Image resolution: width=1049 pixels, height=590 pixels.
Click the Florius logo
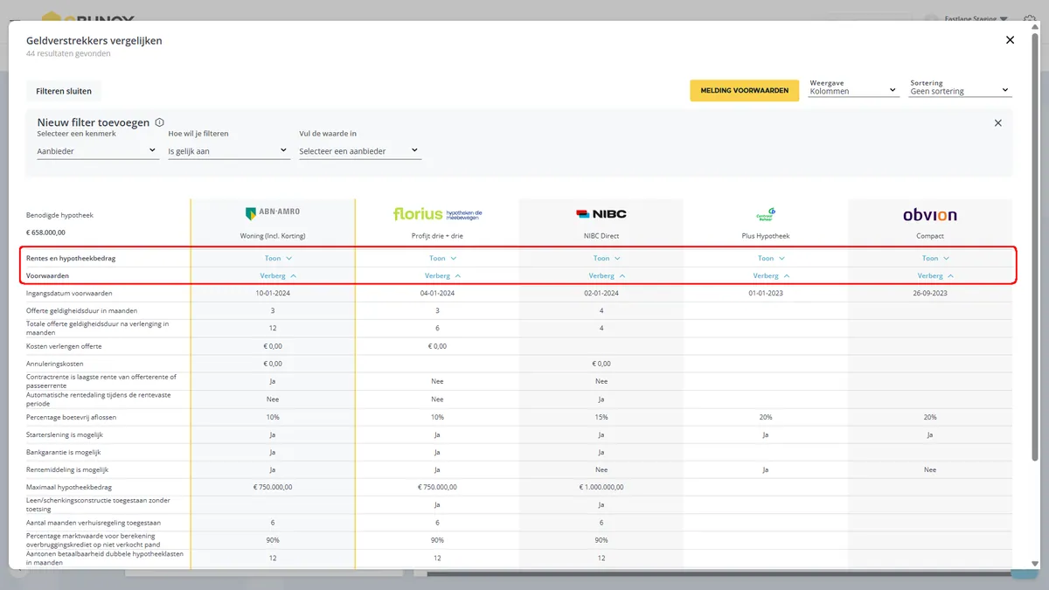tap(437, 214)
